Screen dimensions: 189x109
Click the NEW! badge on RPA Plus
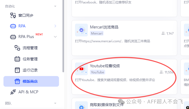pos(39,34)
